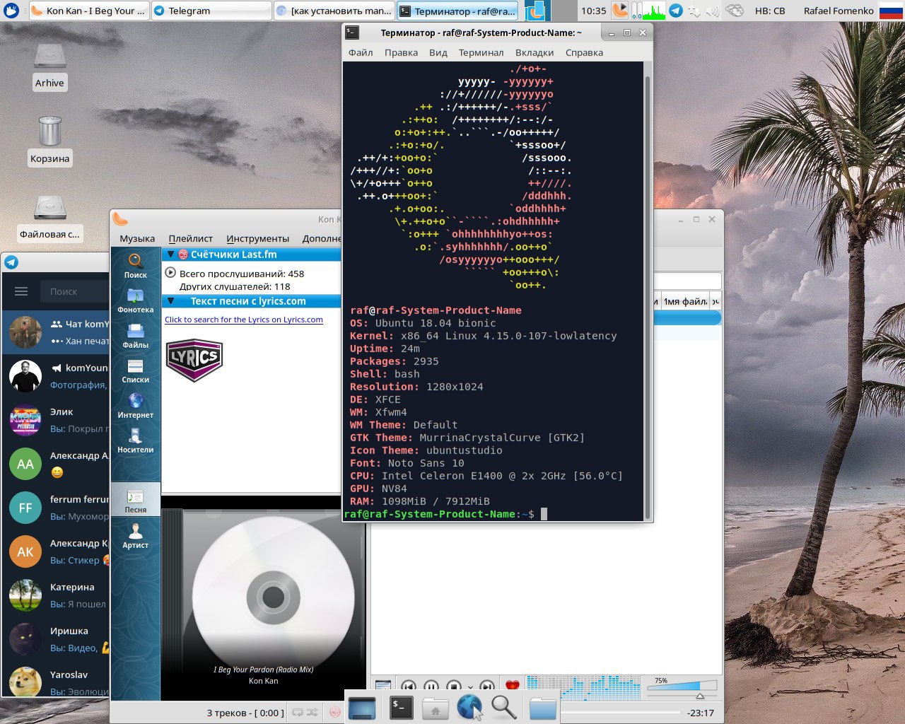Open the Катерина chat in Telegram

tap(56, 595)
